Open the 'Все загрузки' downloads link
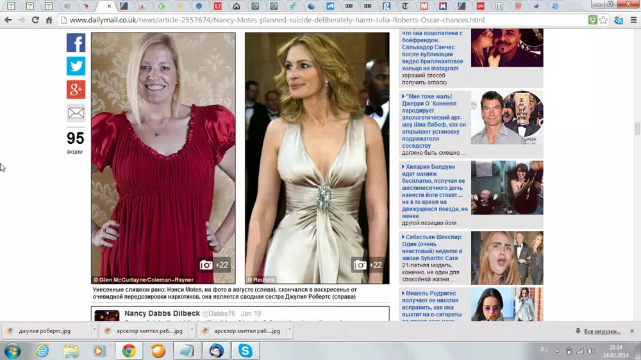 [601, 331]
